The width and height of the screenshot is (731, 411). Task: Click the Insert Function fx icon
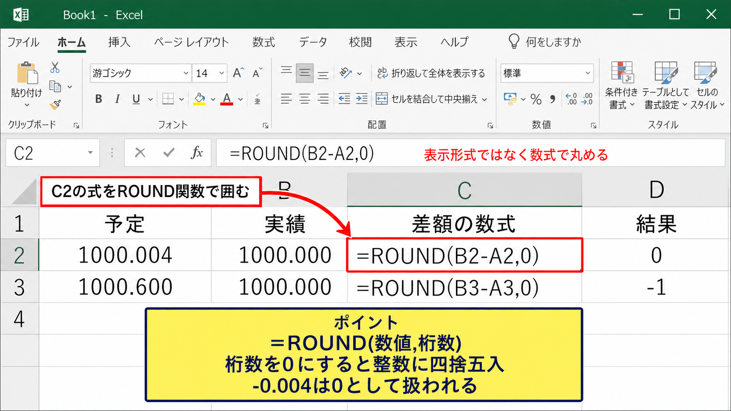197,153
